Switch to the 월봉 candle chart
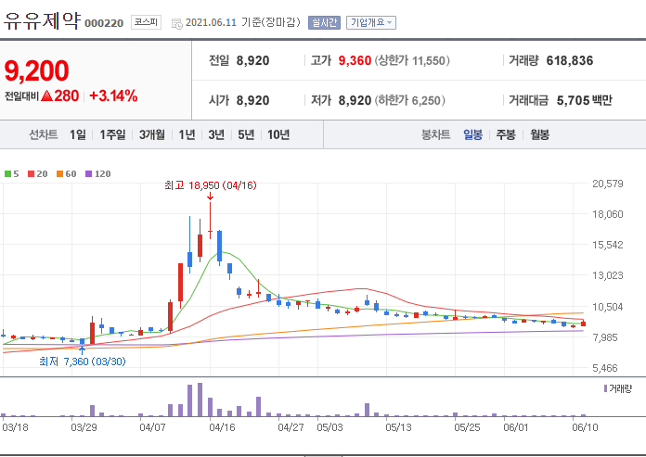The height and width of the screenshot is (457, 646). click(539, 134)
